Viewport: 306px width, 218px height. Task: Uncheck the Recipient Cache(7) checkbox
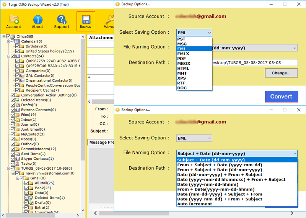[x=17, y=90]
